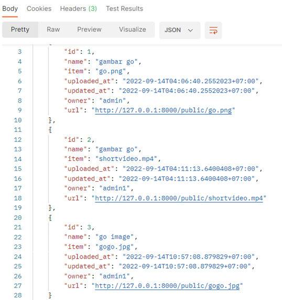Viewport: 282px width, 300px height.
Task: Click updated_at timestamp 04:11:13.6400408 on line 16
Action: point(187,179)
